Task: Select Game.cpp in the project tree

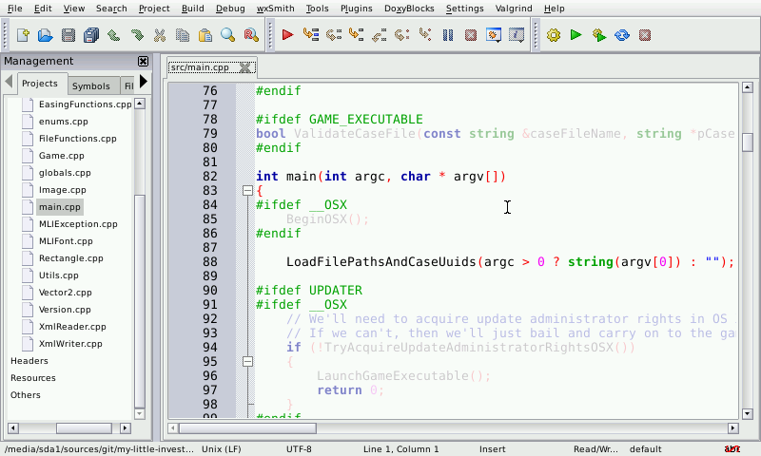Action: [62, 156]
